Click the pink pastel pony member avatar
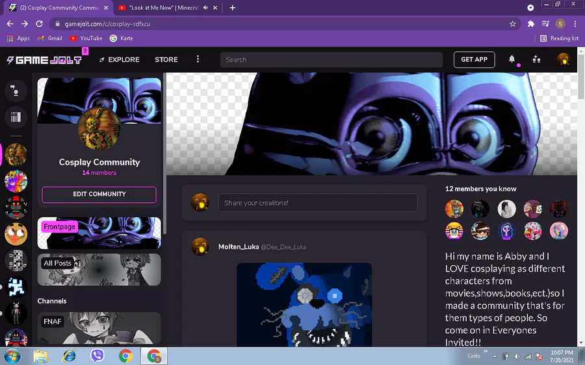585x365 pixels. pos(558,231)
